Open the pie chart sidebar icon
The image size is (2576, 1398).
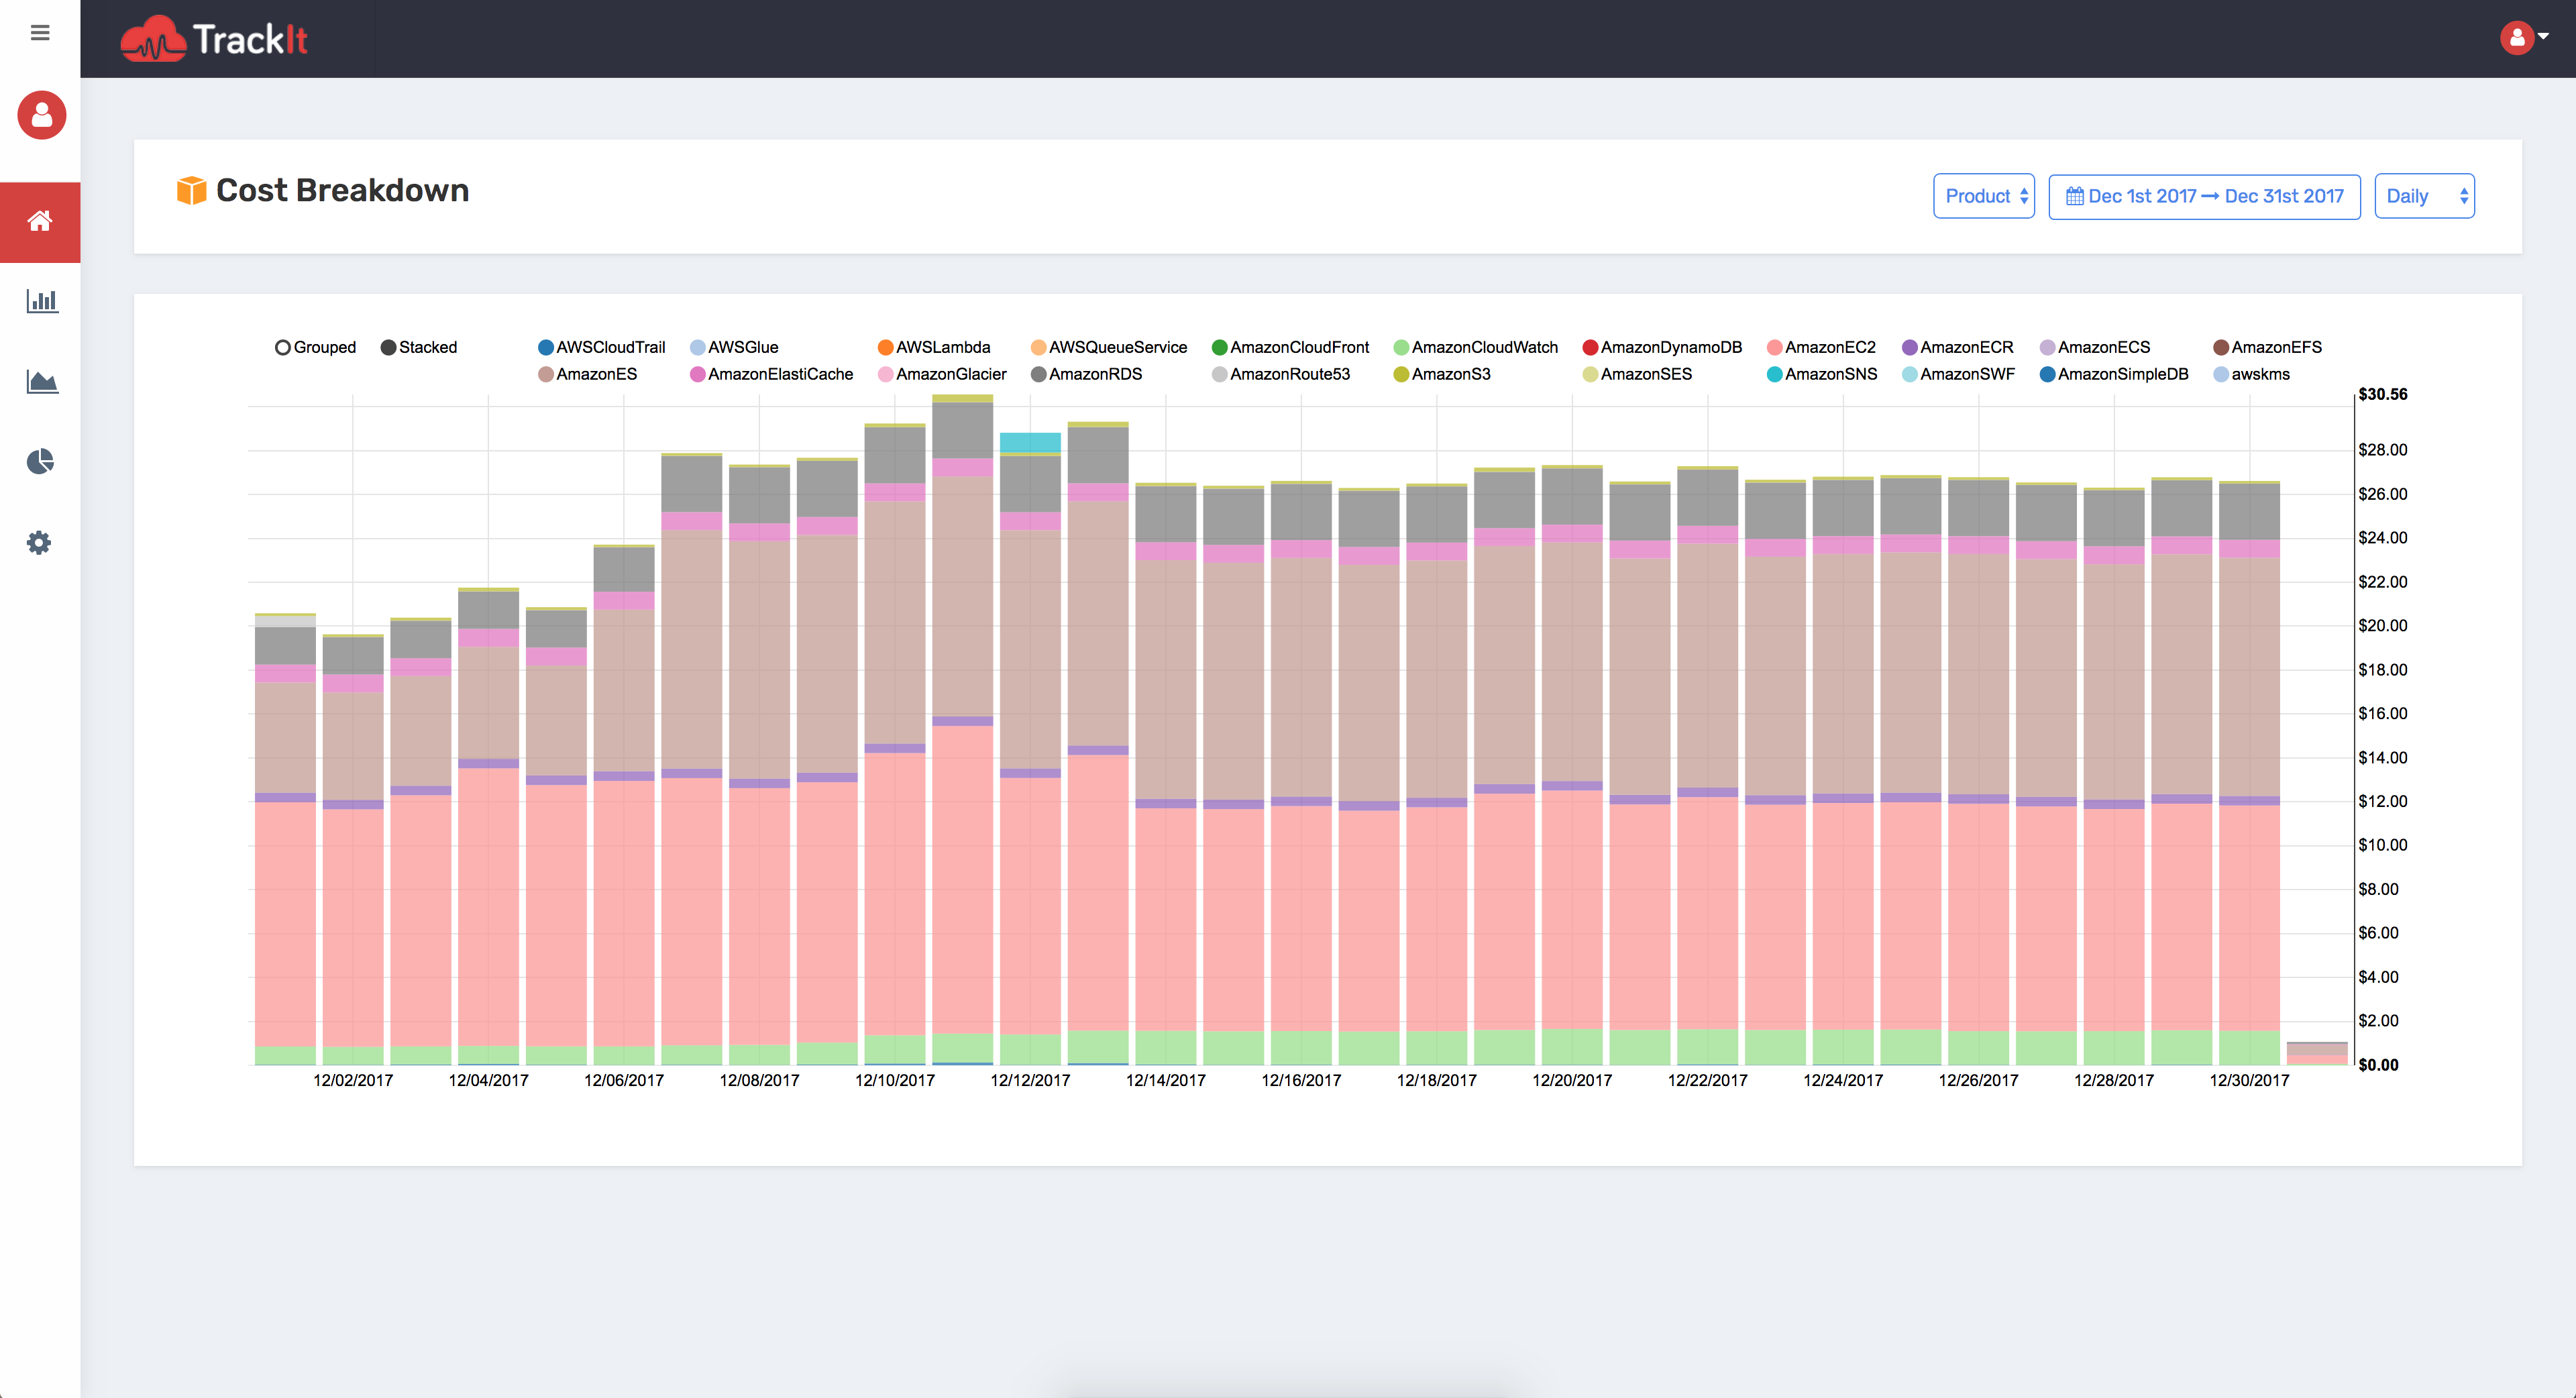pos(40,462)
